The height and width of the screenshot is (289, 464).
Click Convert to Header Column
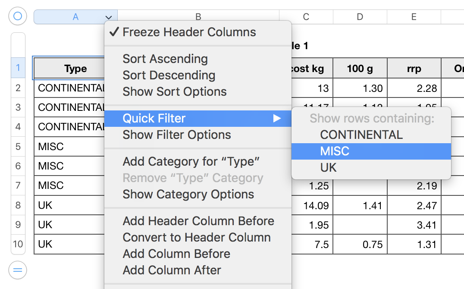[197, 237]
